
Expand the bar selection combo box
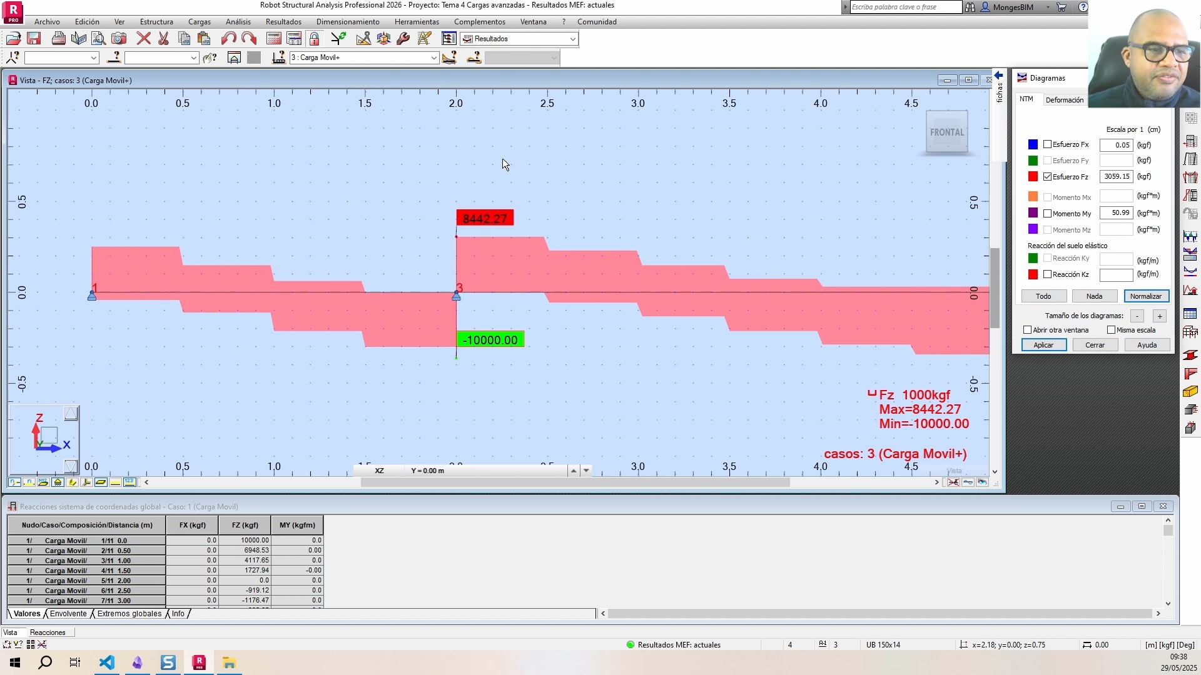pos(193,57)
